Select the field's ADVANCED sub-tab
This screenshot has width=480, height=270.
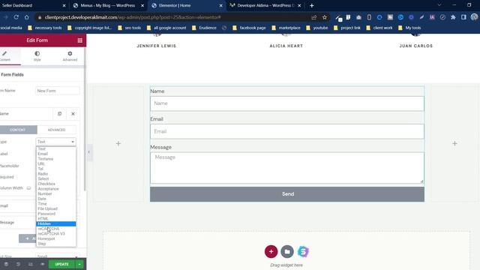[x=57, y=130]
